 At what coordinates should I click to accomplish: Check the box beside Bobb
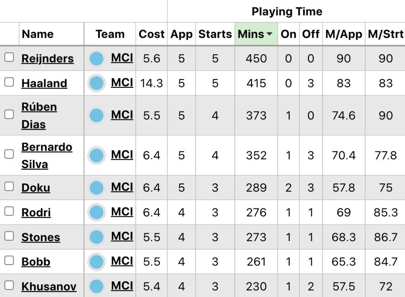click(x=9, y=261)
